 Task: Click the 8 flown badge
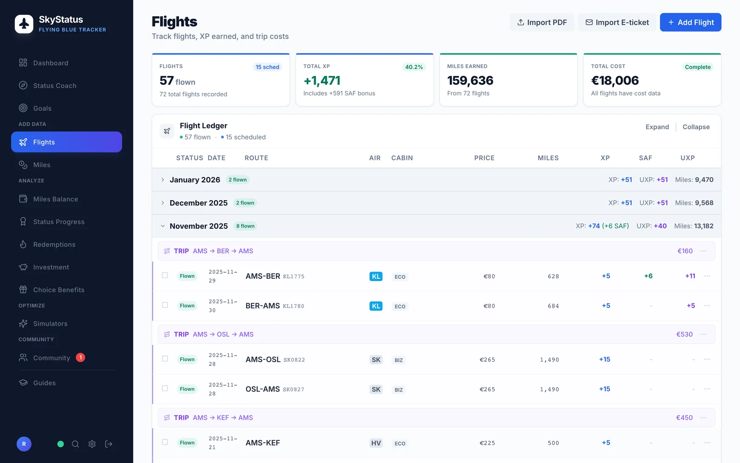point(245,226)
